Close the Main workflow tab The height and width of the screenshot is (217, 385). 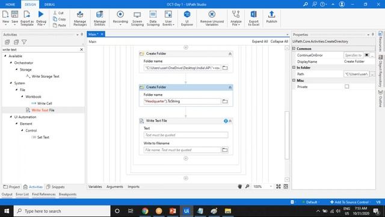(102, 34)
